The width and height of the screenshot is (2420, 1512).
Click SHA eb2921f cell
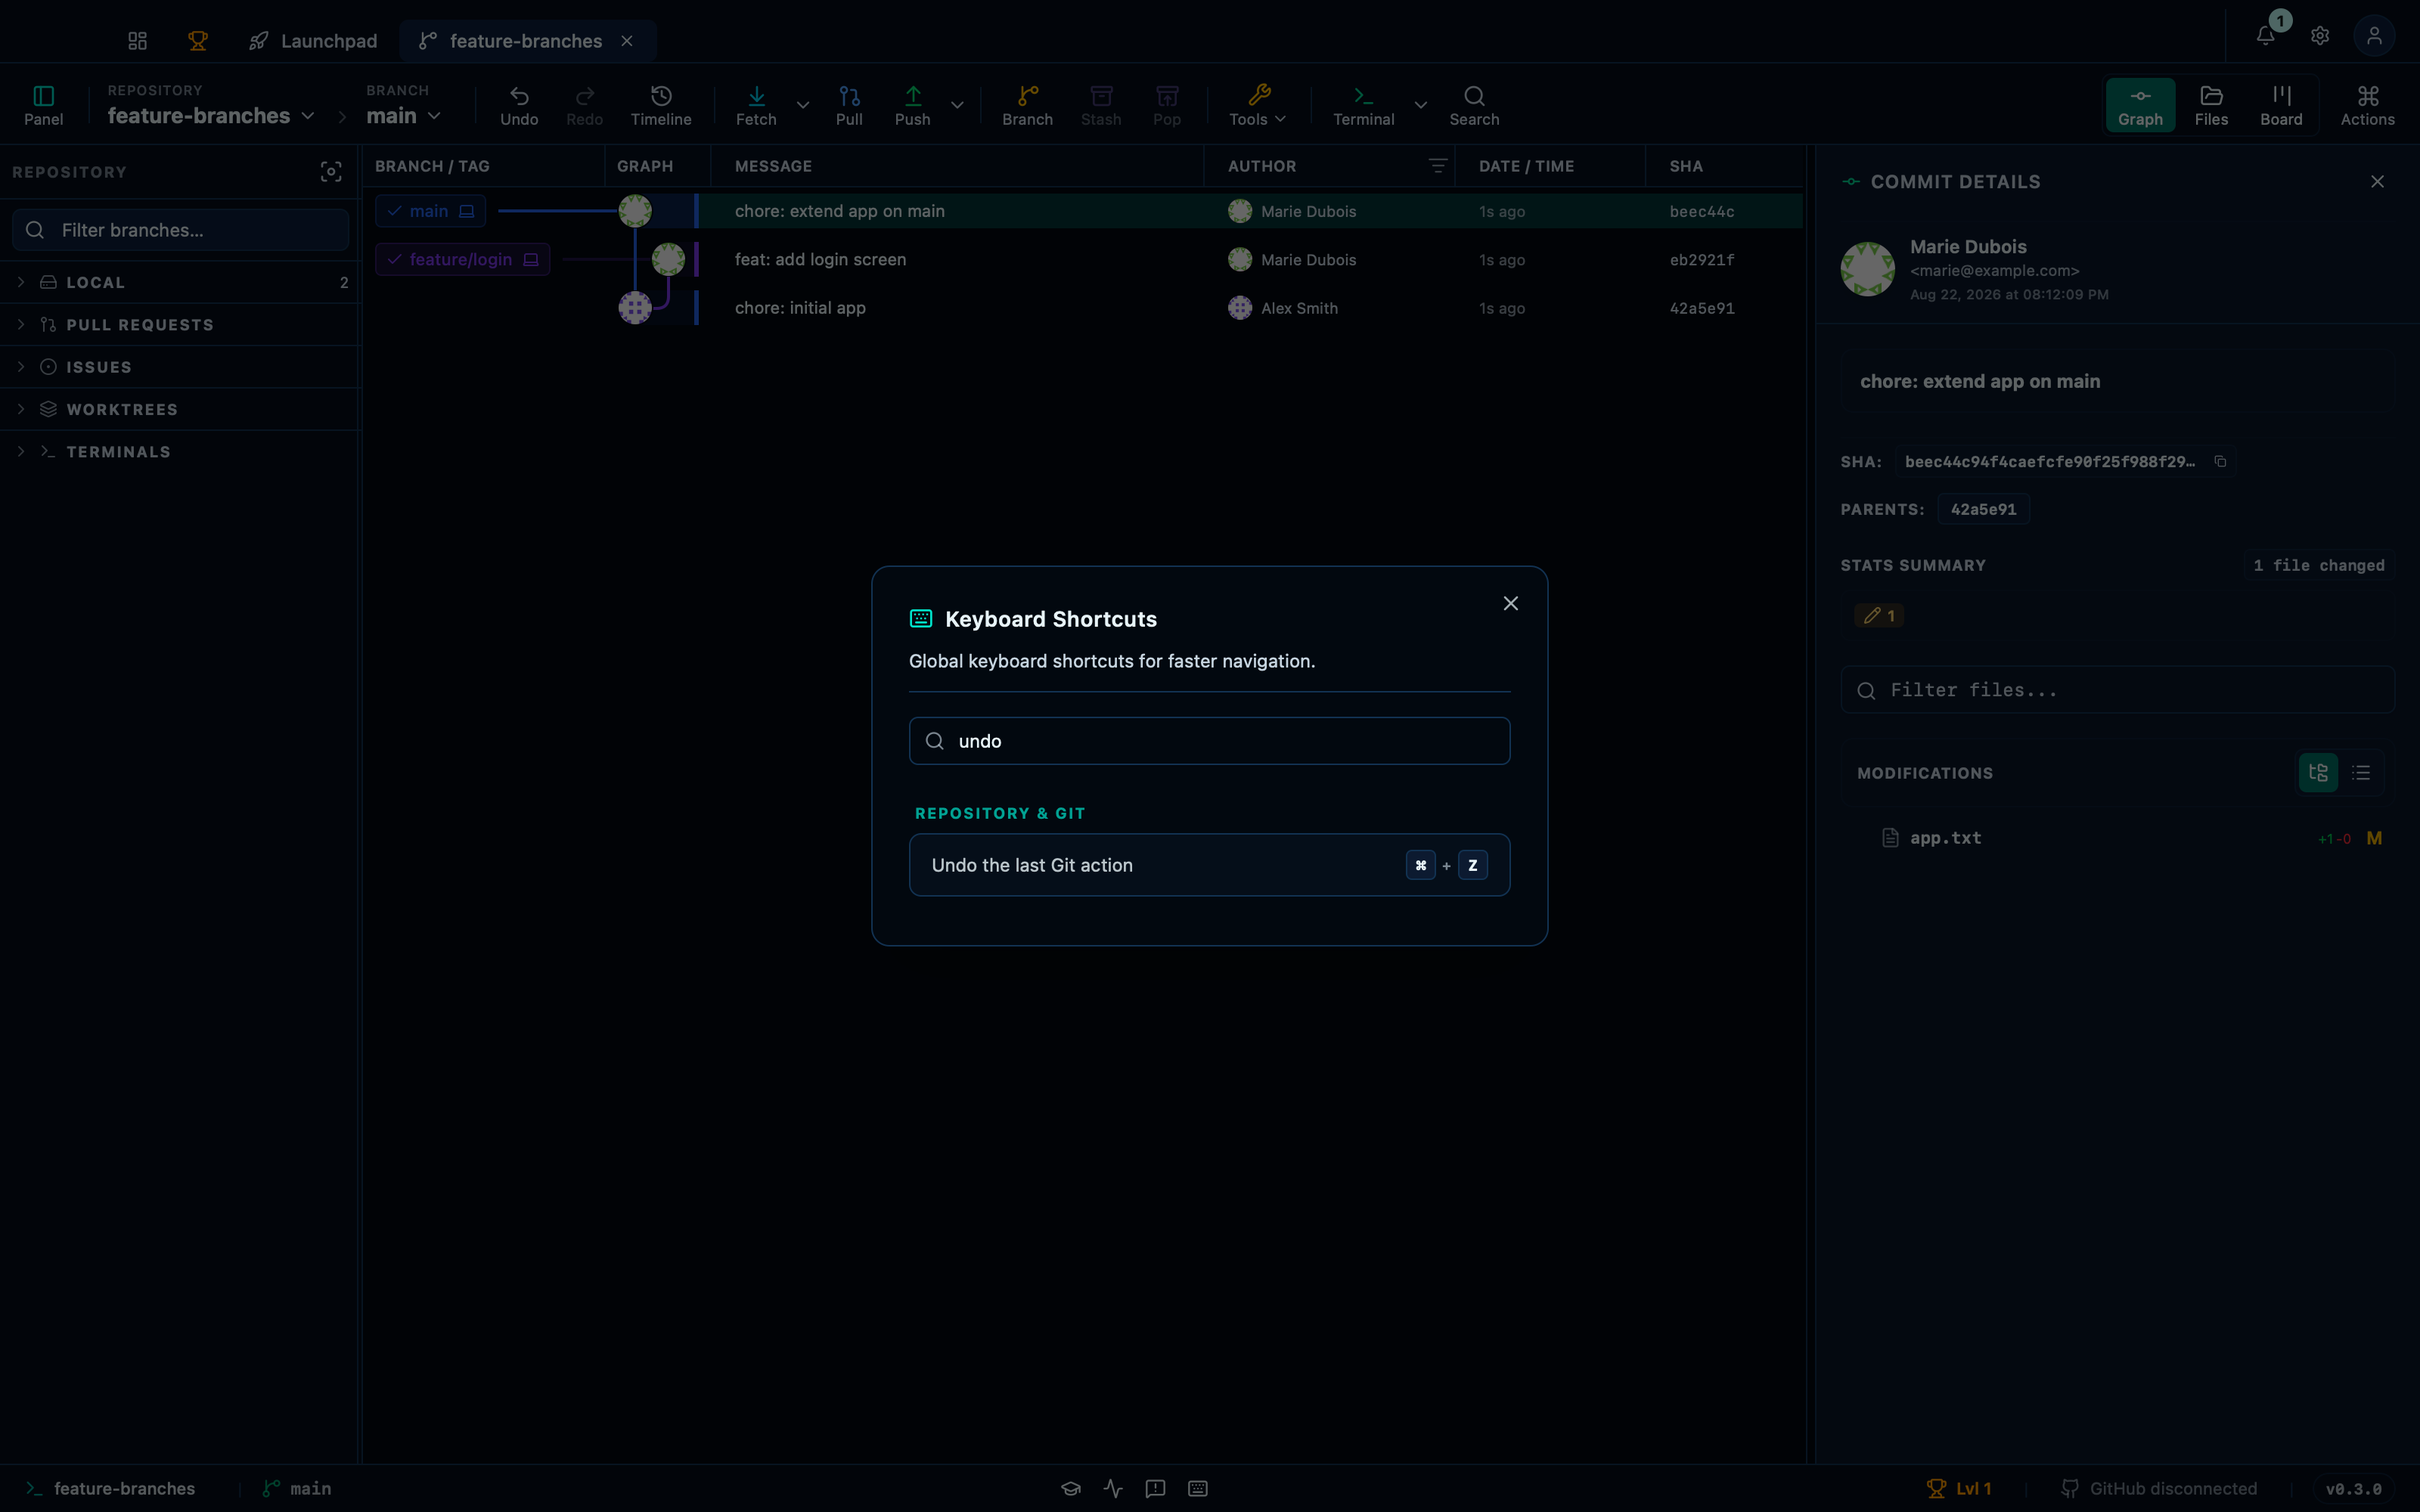coord(1702,260)
